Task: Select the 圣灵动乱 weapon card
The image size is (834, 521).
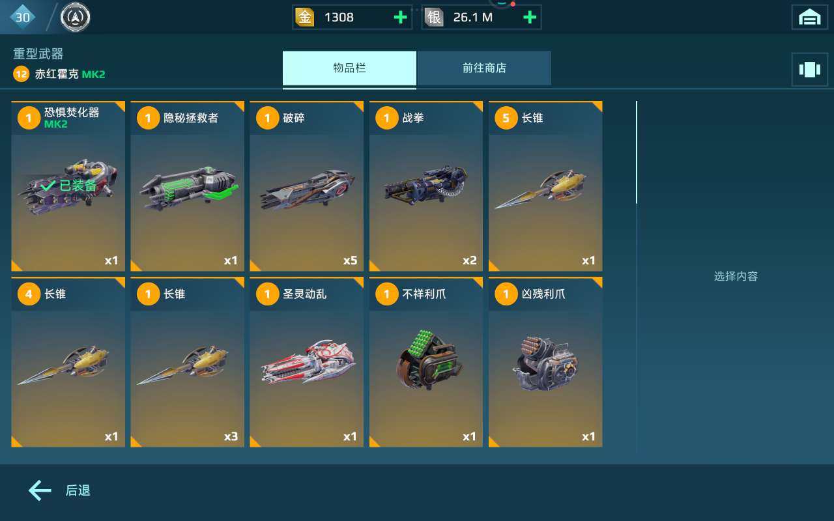Action: (307, 362)
